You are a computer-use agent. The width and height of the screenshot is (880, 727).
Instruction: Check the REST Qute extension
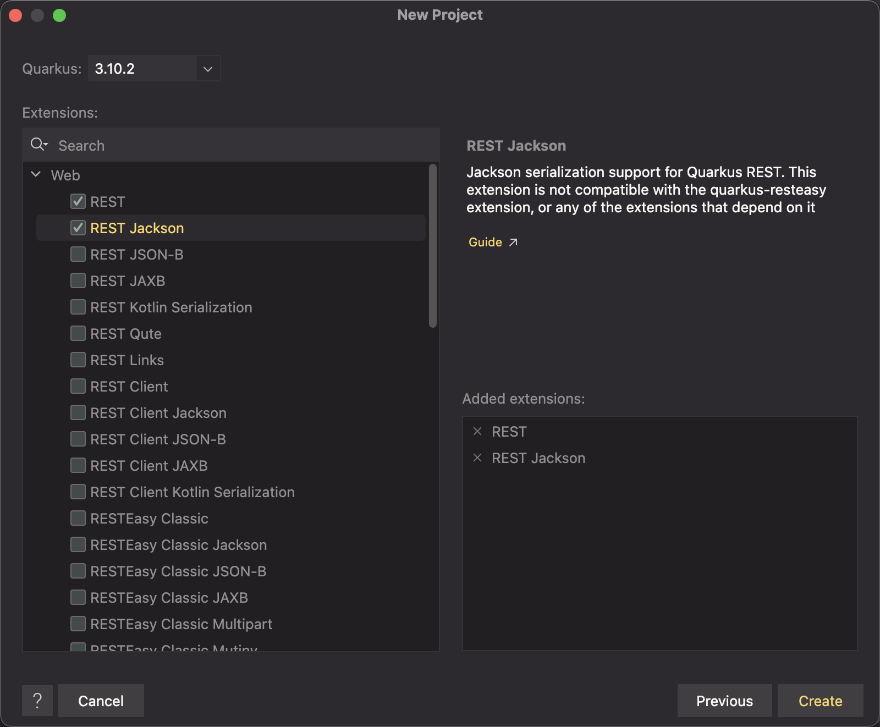pyautogui.click(x=78, y=334)
